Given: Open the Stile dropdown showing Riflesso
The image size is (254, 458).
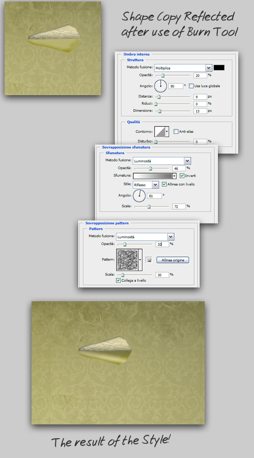Looking at the screenshot, I should 145,185.
